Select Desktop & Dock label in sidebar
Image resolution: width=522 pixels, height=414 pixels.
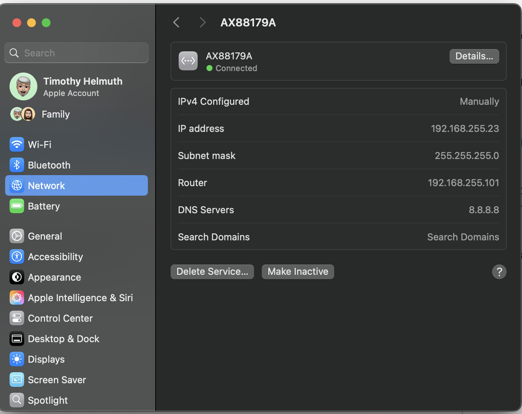[64, 339]
